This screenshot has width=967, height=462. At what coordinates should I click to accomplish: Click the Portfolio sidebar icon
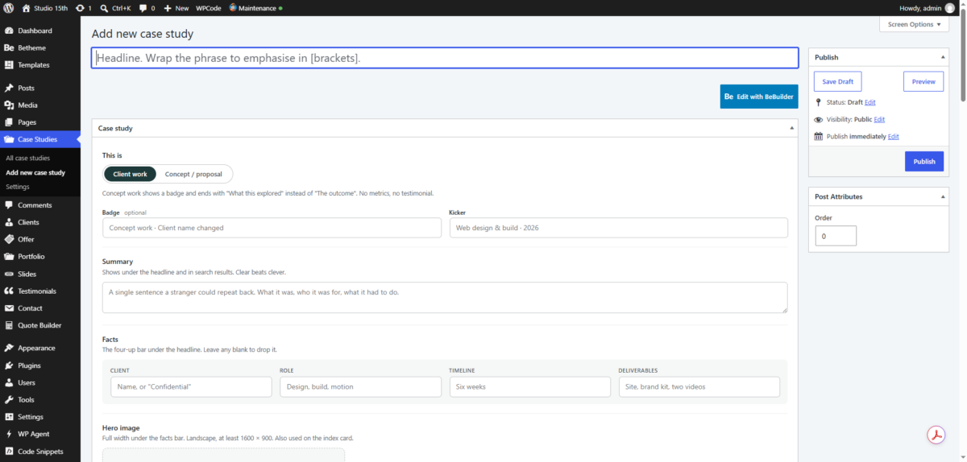[x=9, y=257]
